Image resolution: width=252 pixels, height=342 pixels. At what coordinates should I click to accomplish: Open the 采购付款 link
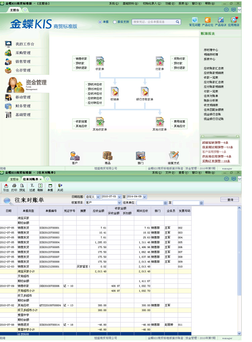[x=179, y=59]
